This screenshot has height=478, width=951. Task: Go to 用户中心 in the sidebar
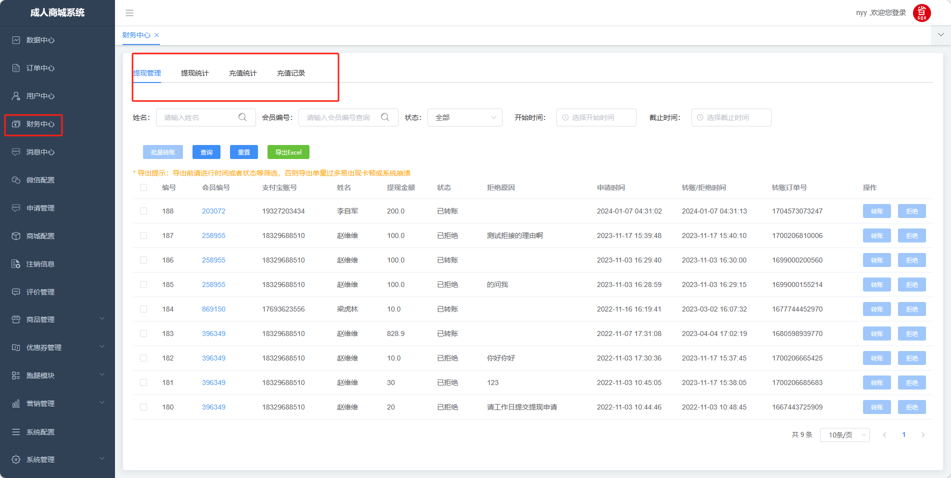(x=40, y=96)
